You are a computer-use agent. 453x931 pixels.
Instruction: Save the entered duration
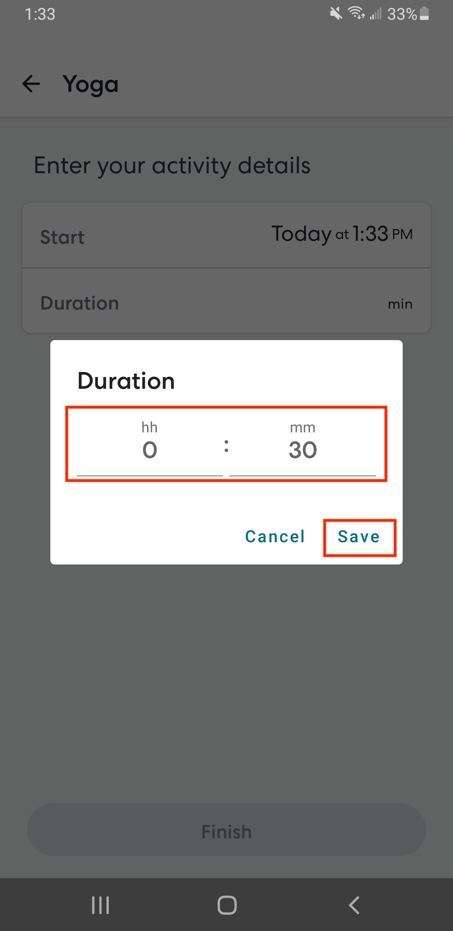359,537
